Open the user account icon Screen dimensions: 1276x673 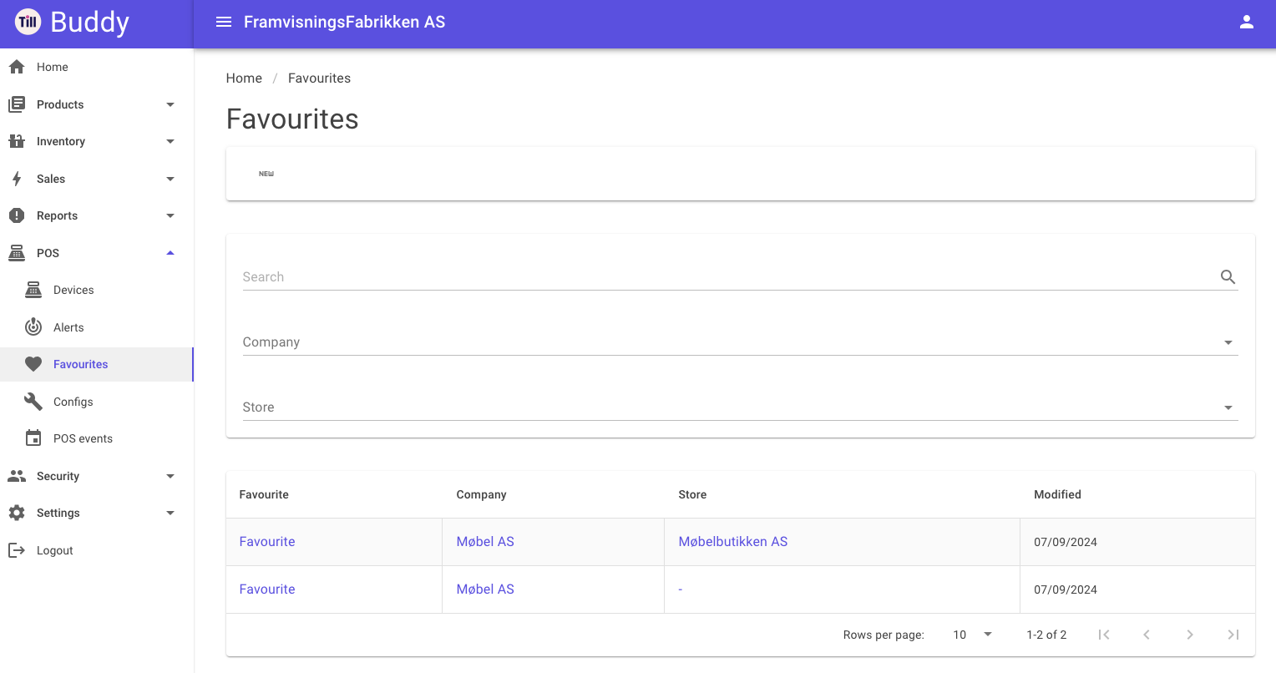[1246, 22]
